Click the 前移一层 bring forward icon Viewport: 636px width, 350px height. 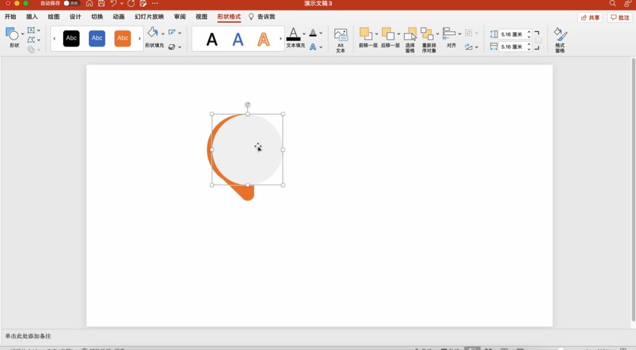(x=366, y=34)
